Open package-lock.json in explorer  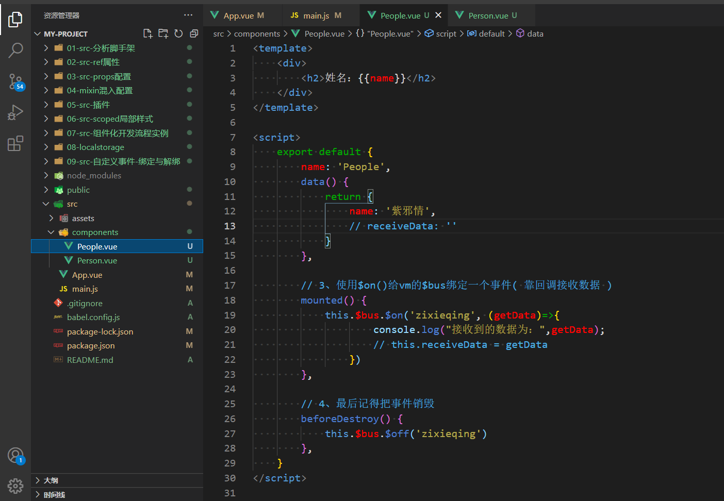pos(117,331)
